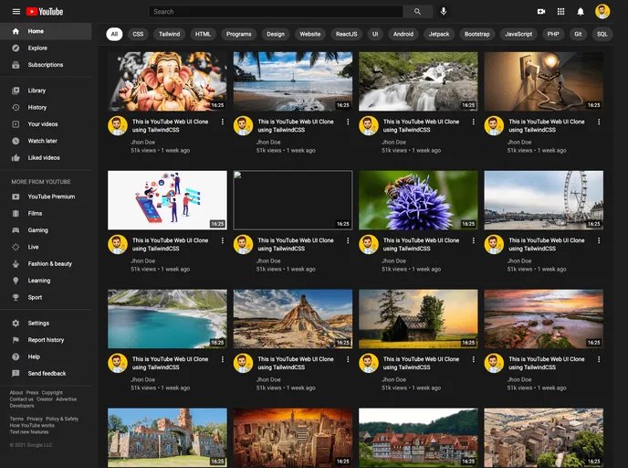The width and height of the screenshot is (628, 468).
Task: Click the Library sidebar icon
Action: 16,90
